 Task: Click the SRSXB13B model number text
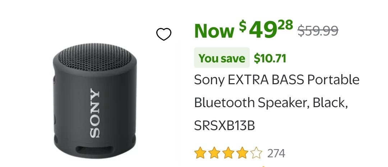225,126
